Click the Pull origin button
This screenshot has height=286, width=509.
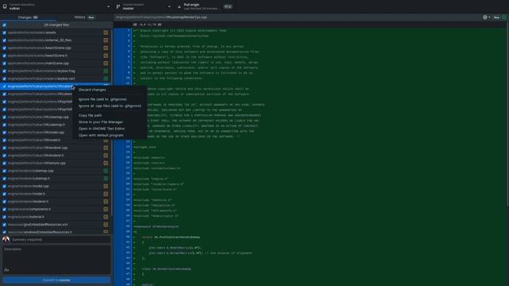coord(205,6)
